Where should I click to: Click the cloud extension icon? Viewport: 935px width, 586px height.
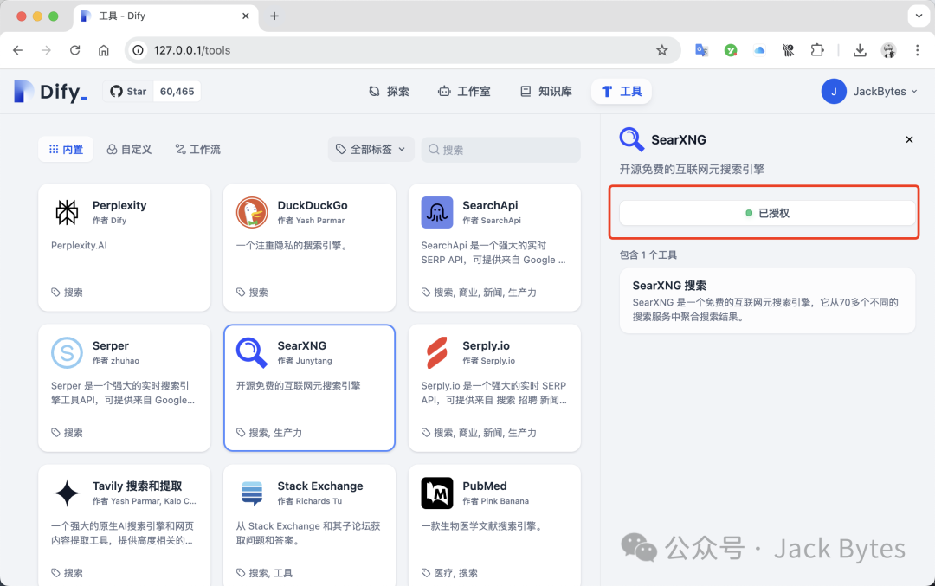click(x=759, y=51)
